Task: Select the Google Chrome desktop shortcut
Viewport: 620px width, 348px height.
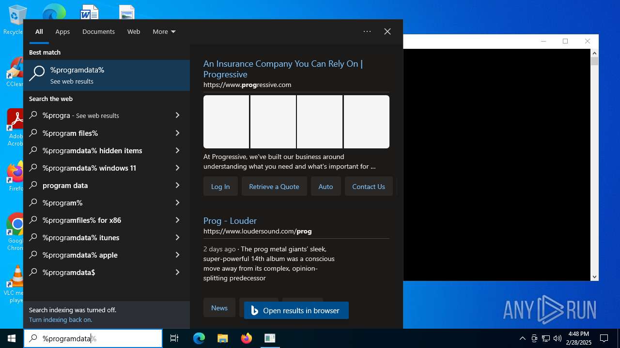Action: point(16,232)
